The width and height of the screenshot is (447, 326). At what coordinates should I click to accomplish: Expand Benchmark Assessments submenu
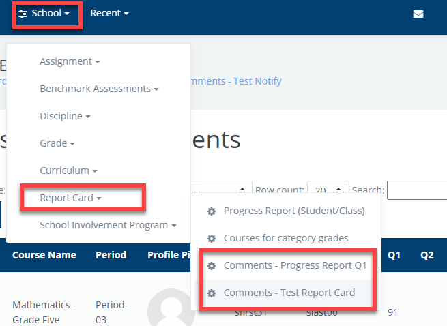(x=99, y=89)
